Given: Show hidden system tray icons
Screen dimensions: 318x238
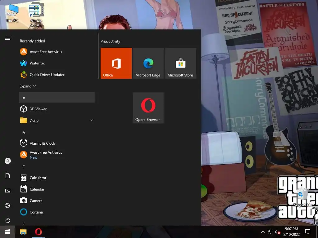Looking at the screenshot, I should pos(263,232).
